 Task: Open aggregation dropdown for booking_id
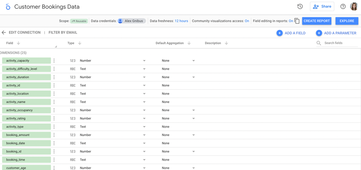(194, 151)
